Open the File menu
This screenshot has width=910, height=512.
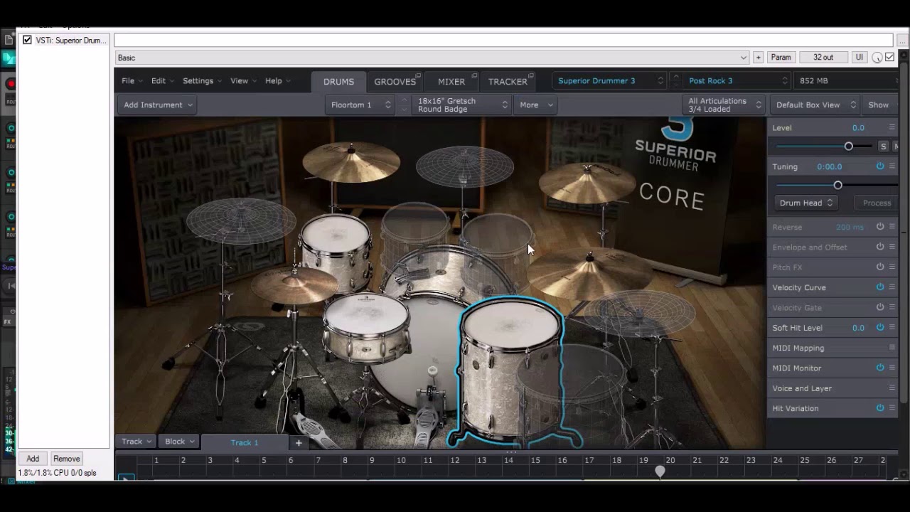(x=132, y=81)
